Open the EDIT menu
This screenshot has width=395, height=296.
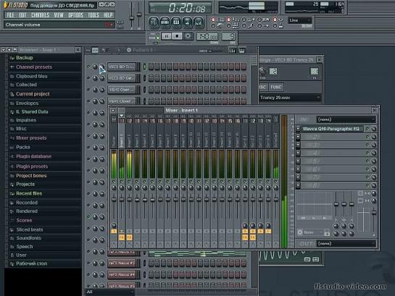(22, 15)
